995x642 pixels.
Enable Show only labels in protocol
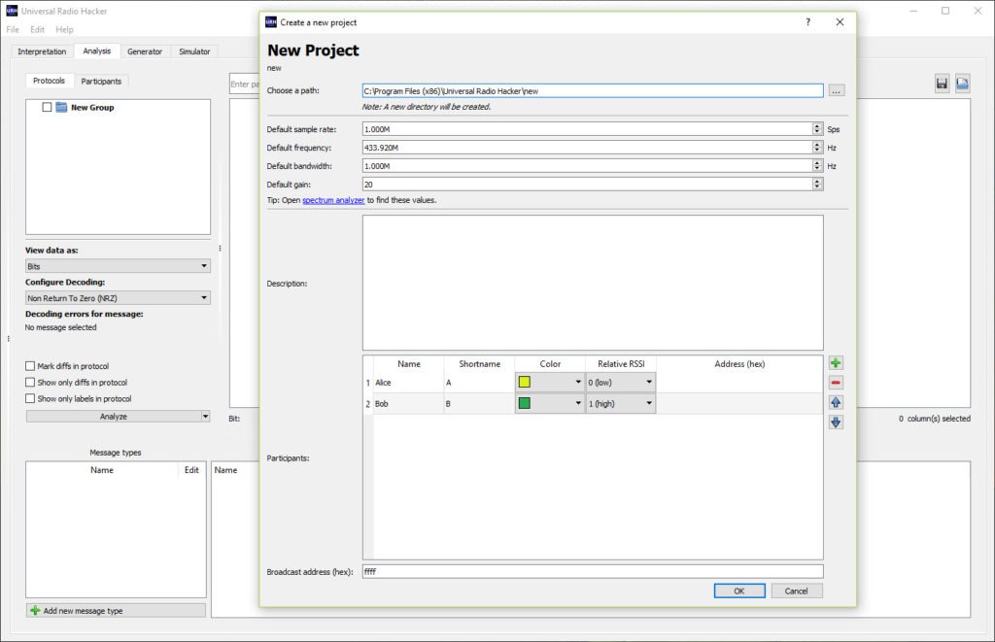point(30,398)
